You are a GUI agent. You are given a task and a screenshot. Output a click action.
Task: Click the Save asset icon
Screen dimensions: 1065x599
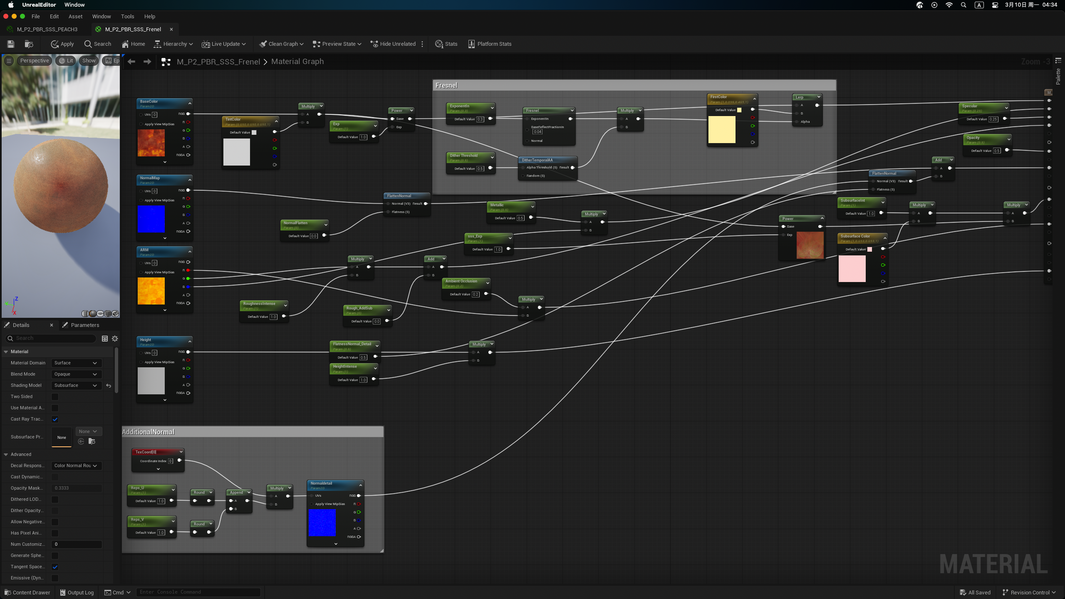pyautogui.click(x=11, y=44)
